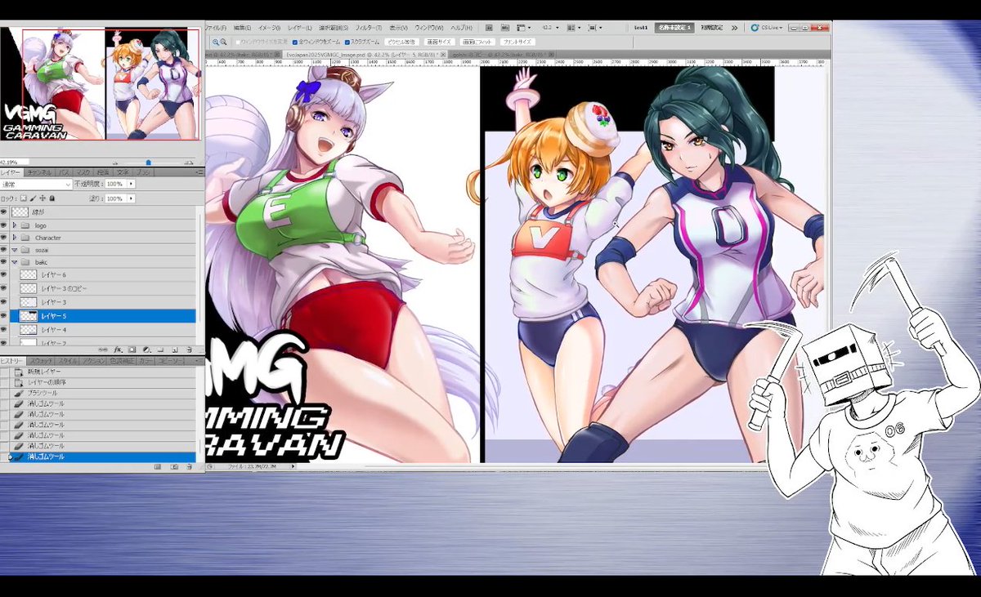The height and width of the screenshot is (597, 981).
Task: Click navigator zoom out small mountains icon
Action: pos(114,163)
